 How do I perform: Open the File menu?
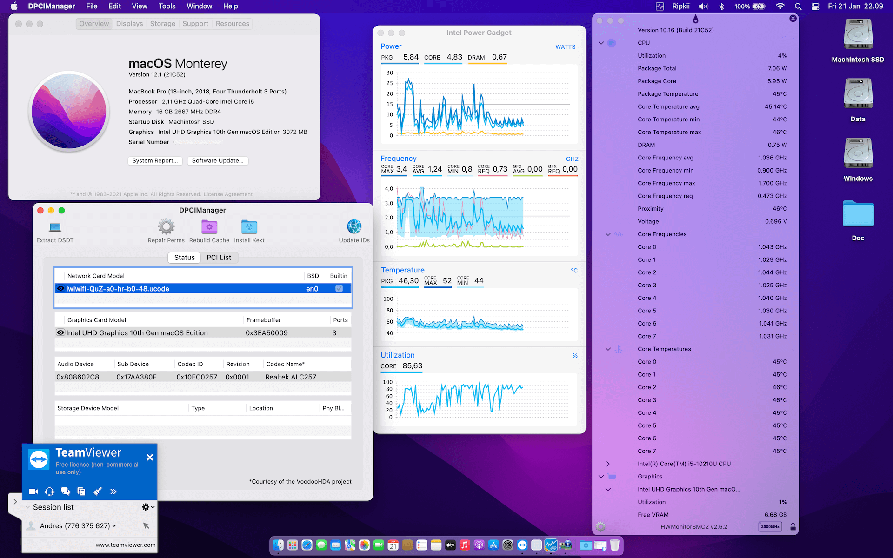pyautogui.click(x=92, y=6)
